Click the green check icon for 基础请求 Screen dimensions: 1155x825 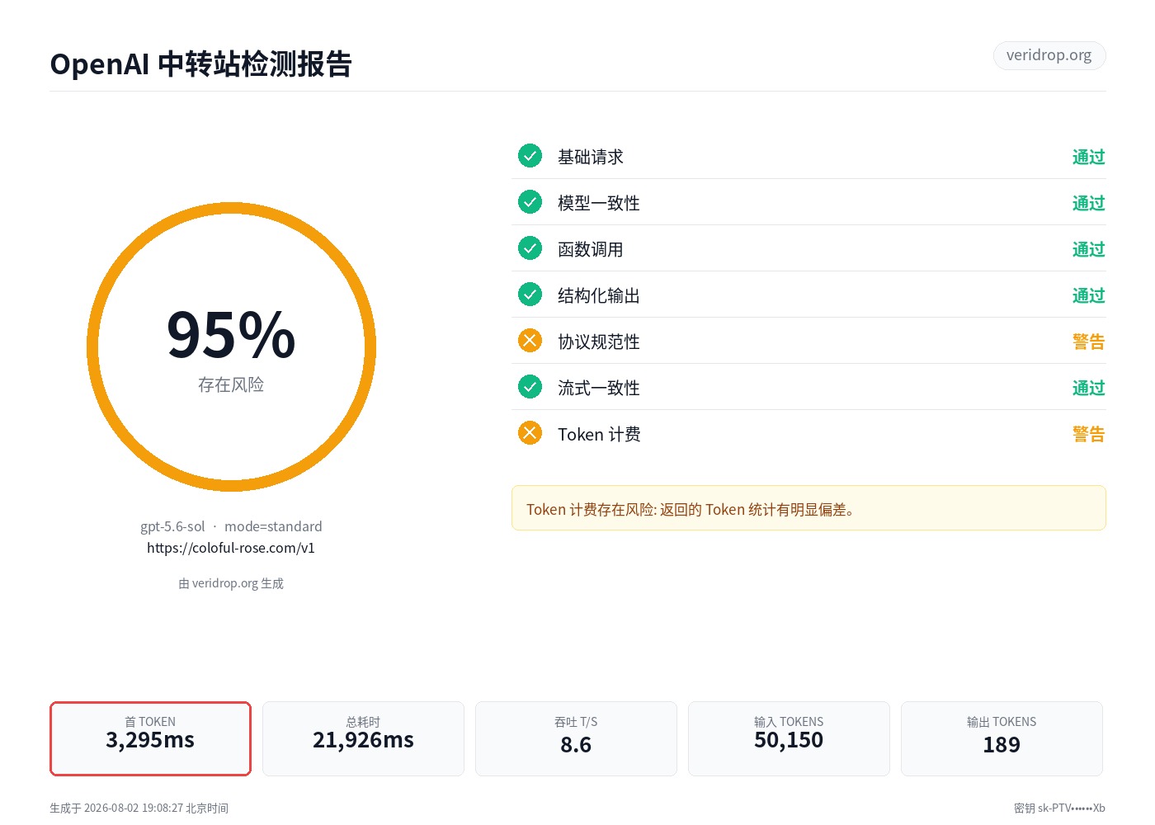pyautogui.click(x=530, y=156)
